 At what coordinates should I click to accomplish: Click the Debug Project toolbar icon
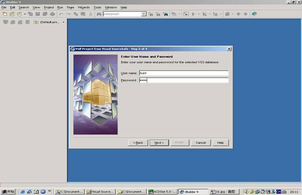coord(204,14)
